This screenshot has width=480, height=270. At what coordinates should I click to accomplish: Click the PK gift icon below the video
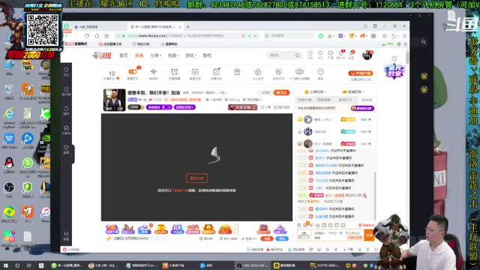pyautogui.click(x=177, y=229)
